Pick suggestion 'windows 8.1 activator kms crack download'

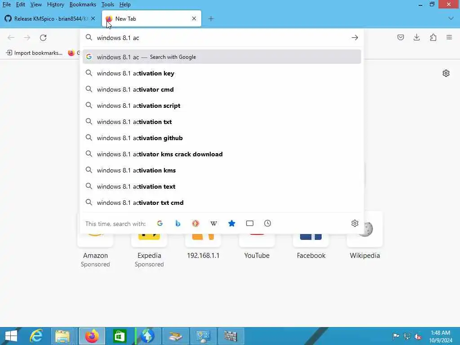[x=221, y=154]
